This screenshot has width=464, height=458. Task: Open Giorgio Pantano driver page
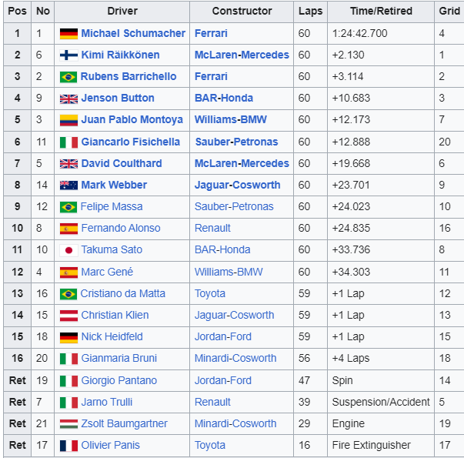pyautogui.click(x=119, y=381)
